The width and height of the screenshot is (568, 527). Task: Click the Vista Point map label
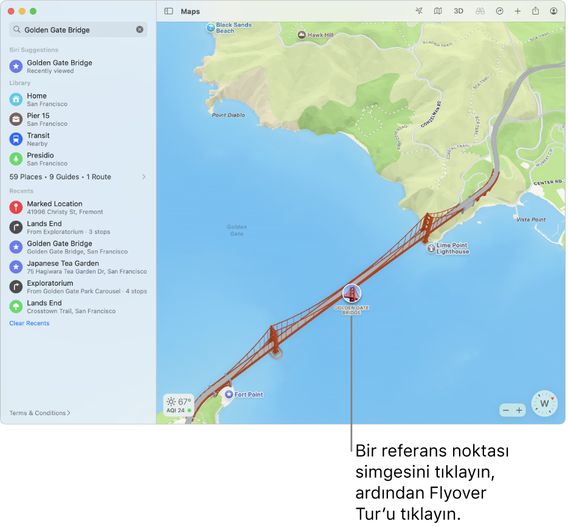tap(531, 219)
